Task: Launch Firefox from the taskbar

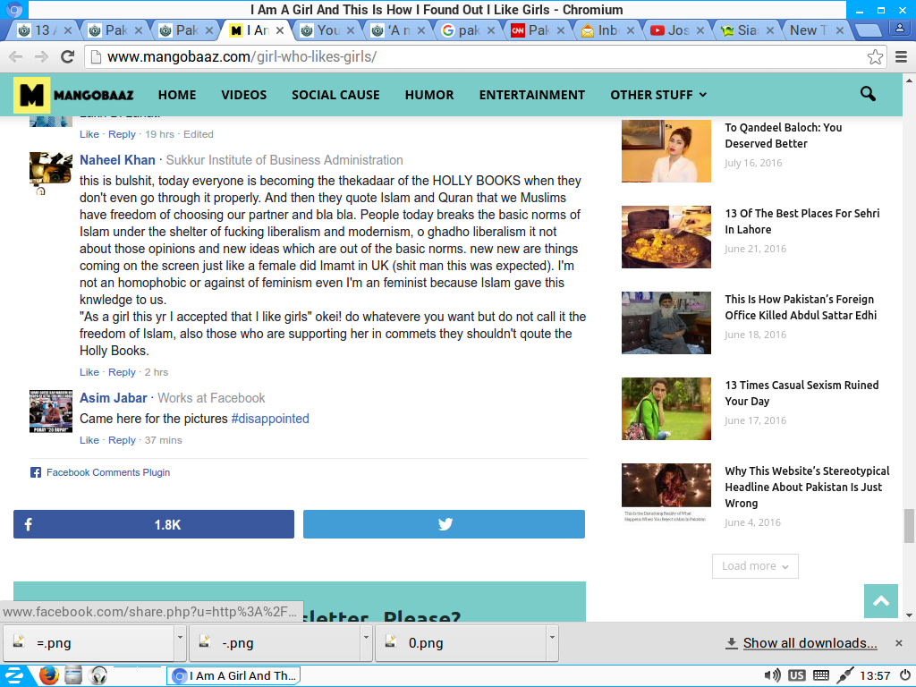Action: [x=49, y=675]
